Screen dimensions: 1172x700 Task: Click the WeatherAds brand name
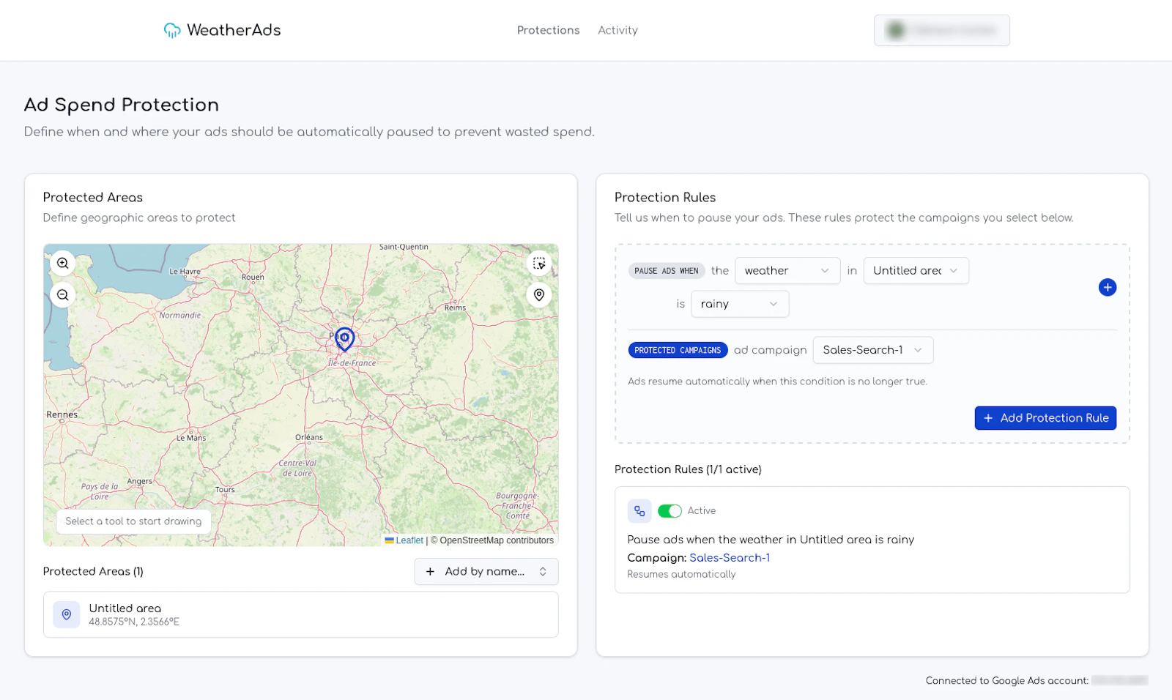point(234,30)
